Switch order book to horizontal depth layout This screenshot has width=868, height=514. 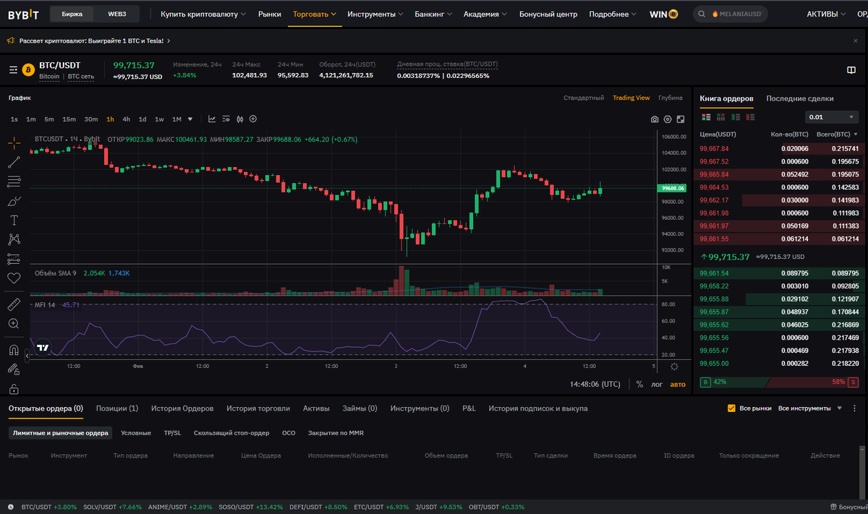(x=720, y=117)
